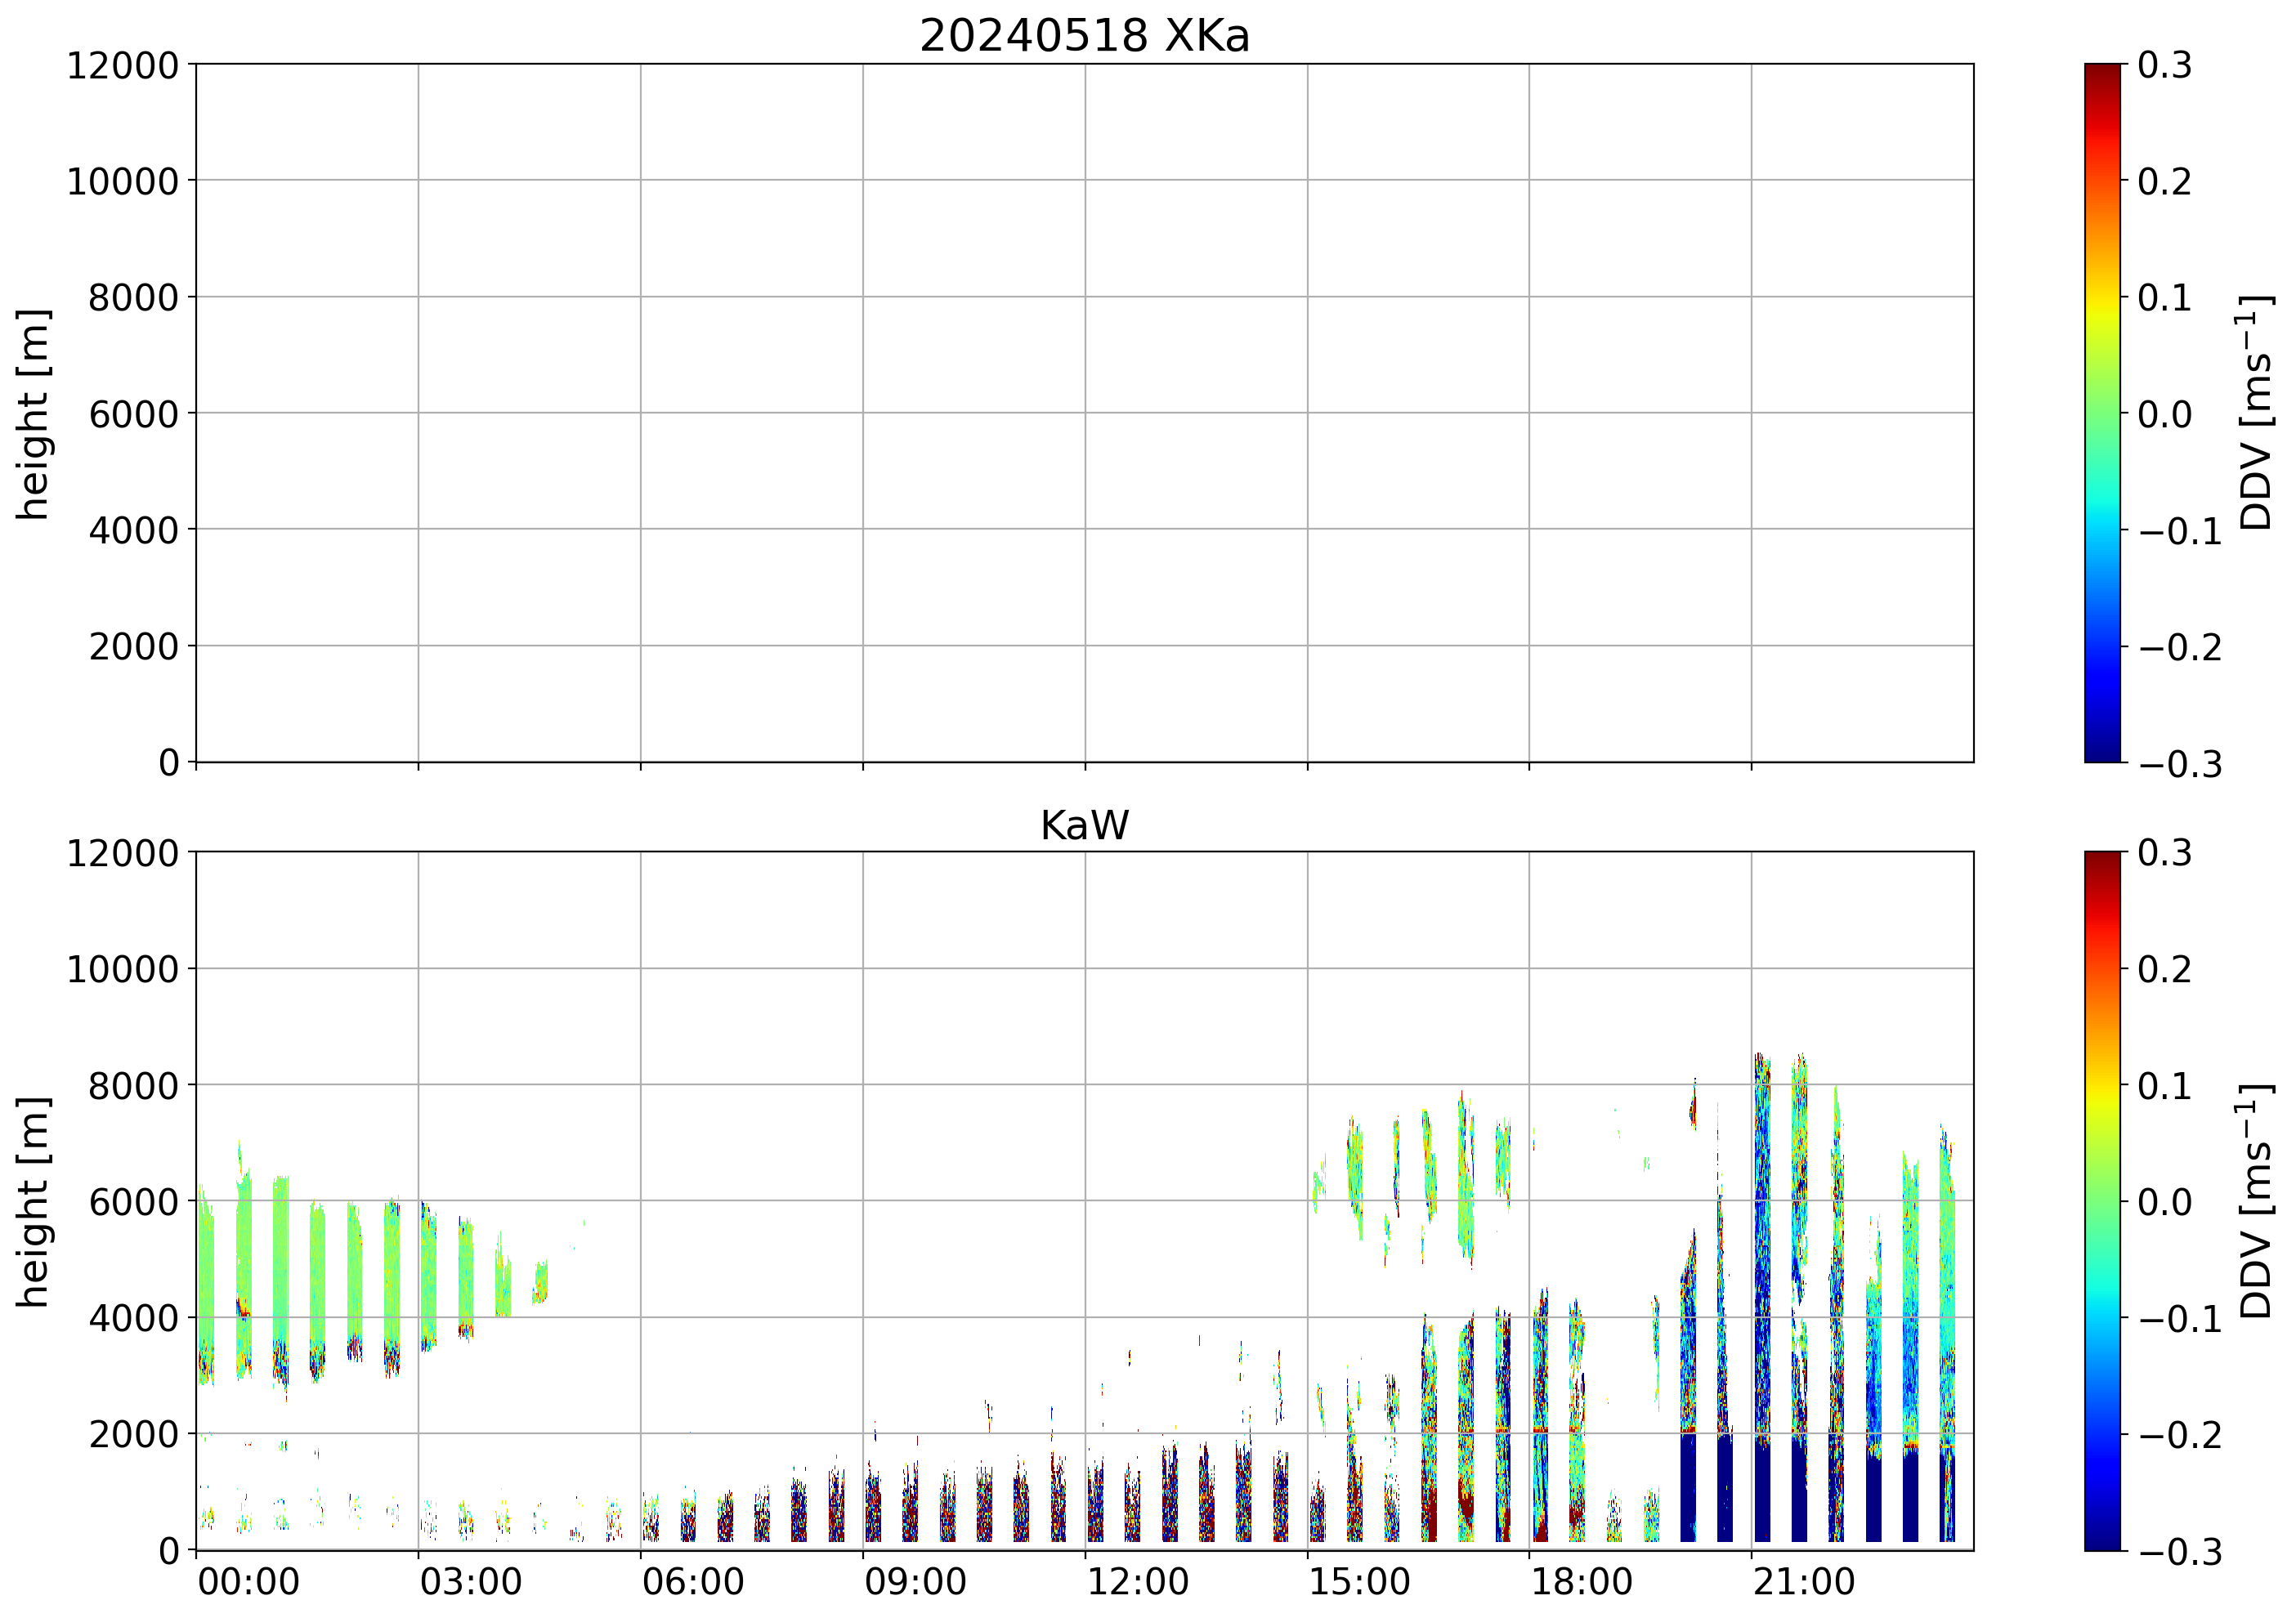Click the 03:00 time axis label
Image resolution: width=2296 pixels, height=1618 pixels.
470,1583
